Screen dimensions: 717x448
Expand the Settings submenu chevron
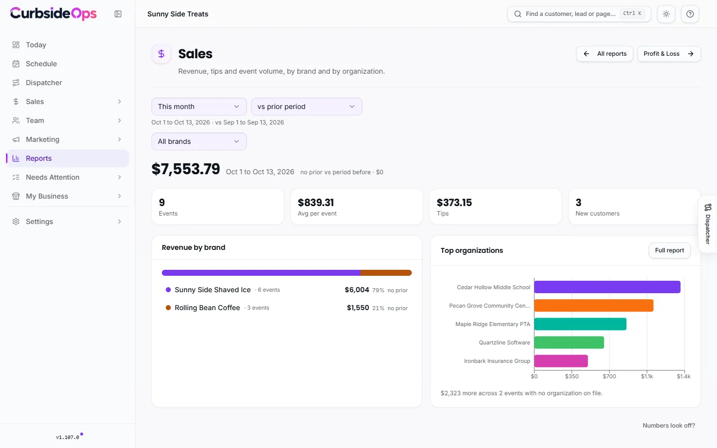119,222
